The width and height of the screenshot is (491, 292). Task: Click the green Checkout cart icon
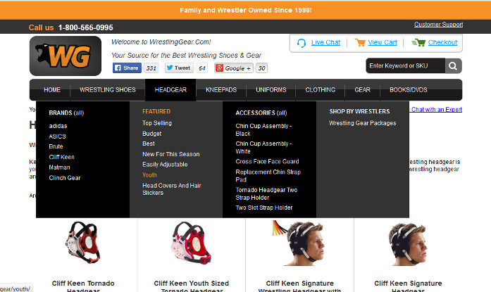418,43
